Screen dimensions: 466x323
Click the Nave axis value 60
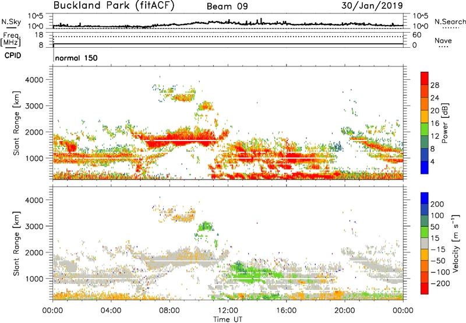click(x=417, y=35)
